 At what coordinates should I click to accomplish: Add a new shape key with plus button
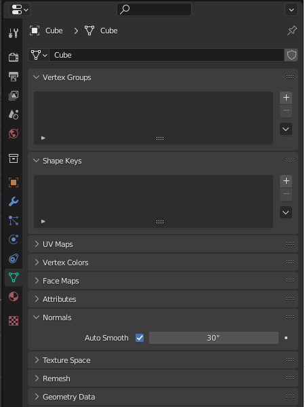[x=286, y=180]
